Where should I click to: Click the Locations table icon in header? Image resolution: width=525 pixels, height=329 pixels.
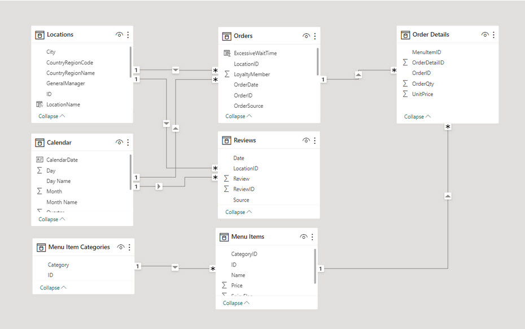click(40, 35)
